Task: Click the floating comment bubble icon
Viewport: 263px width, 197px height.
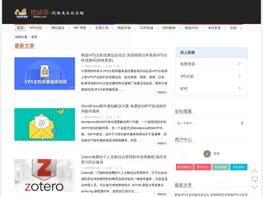Action: coord(254,179)
